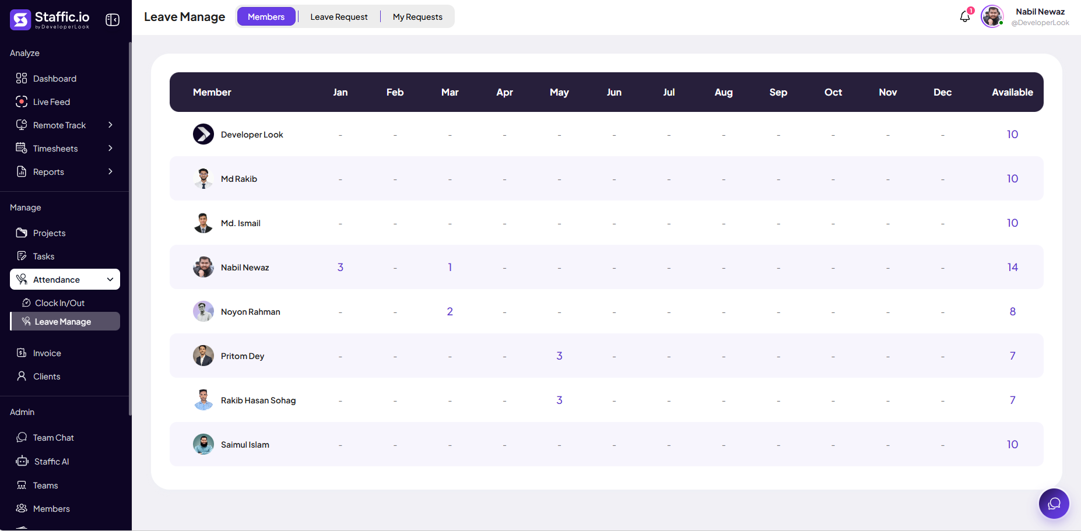Click the Members group icon in the sidebar
1081x531 pixels.
point(22,508)
